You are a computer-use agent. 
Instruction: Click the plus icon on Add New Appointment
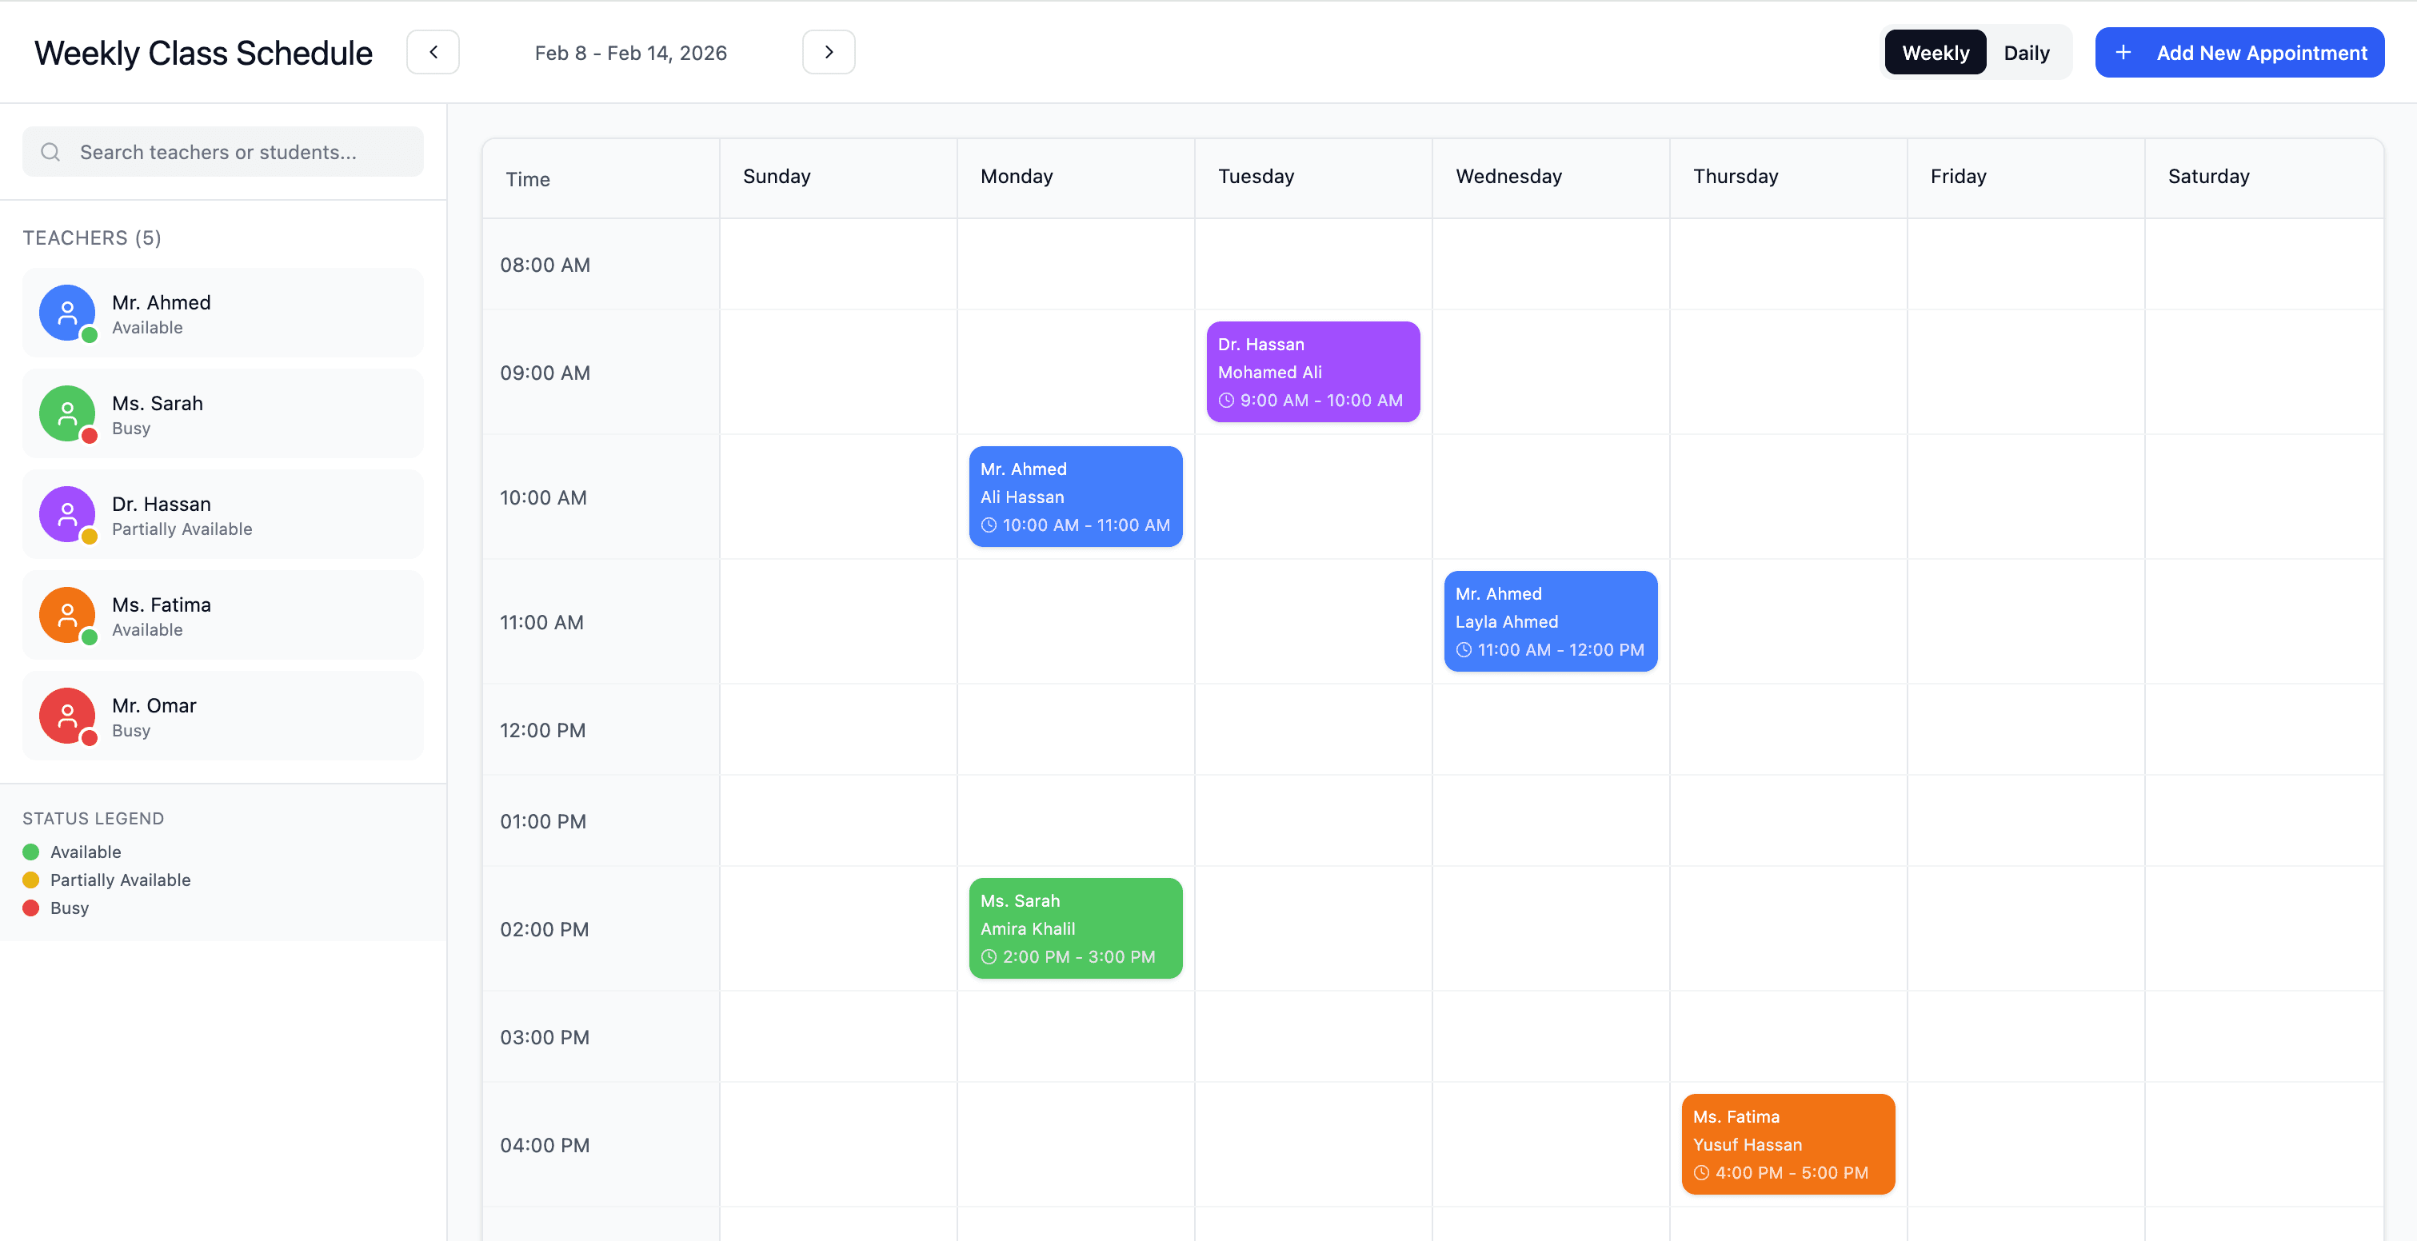tap(2123, 53)
